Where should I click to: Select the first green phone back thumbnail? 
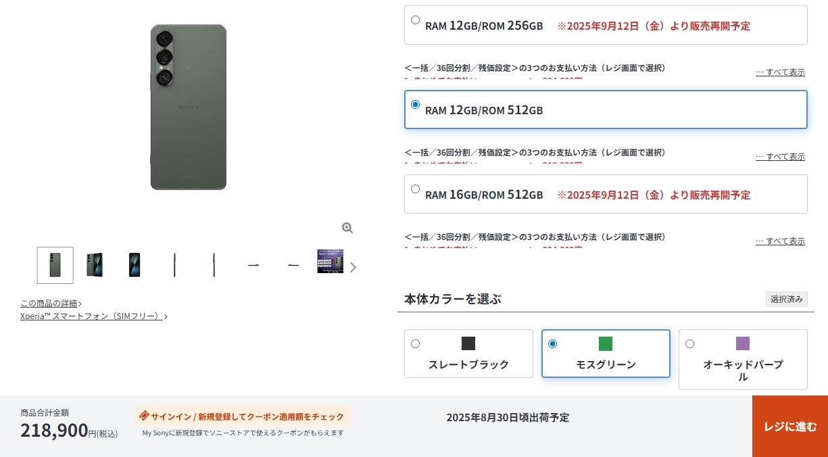[55, 265]
